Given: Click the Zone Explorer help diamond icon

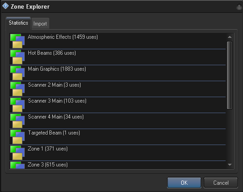Looking at the screenshot, I should tap(5, 6).
